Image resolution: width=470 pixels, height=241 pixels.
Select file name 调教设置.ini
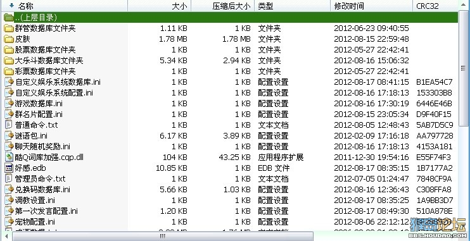pyautogui.click(x=35, y=201)
